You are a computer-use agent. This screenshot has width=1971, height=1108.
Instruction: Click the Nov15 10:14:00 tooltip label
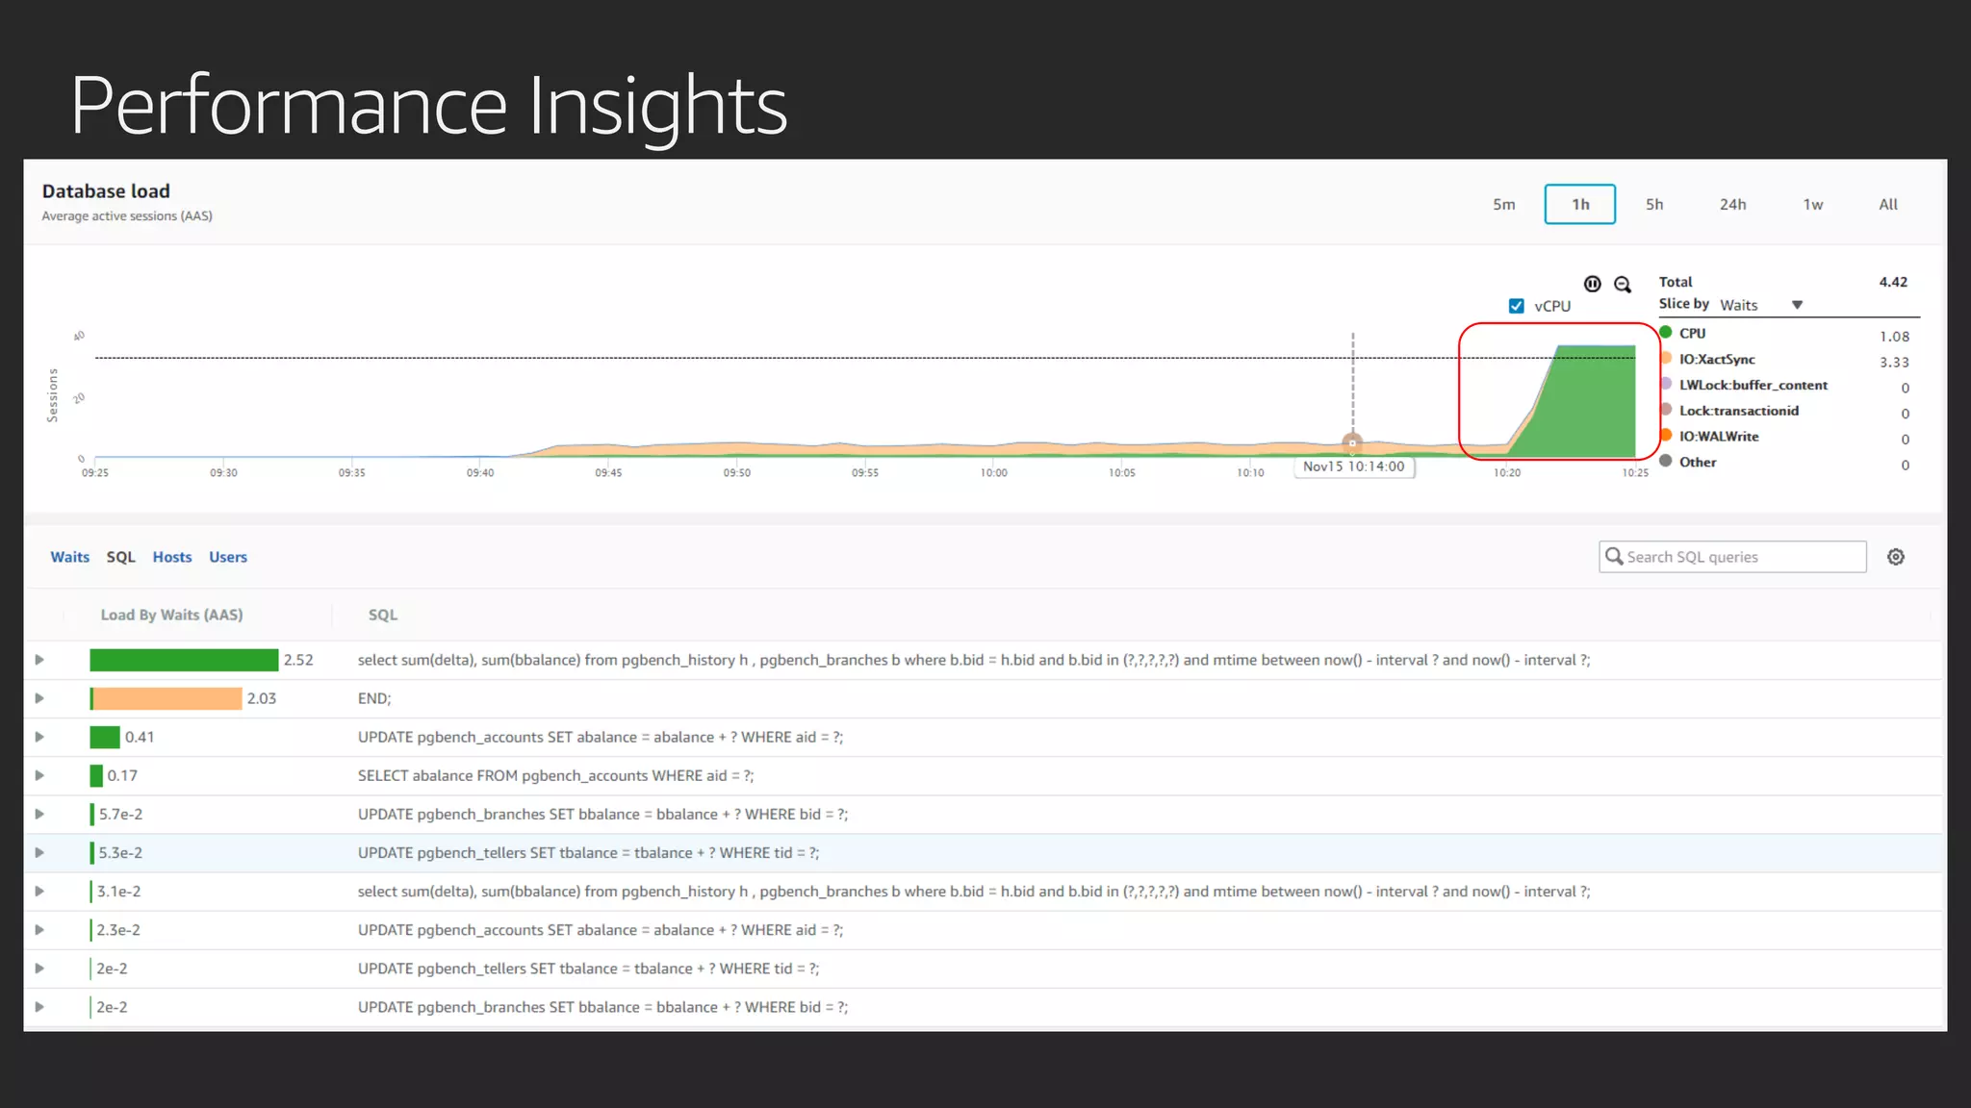pyautogui.click(x=1354, y=466)
